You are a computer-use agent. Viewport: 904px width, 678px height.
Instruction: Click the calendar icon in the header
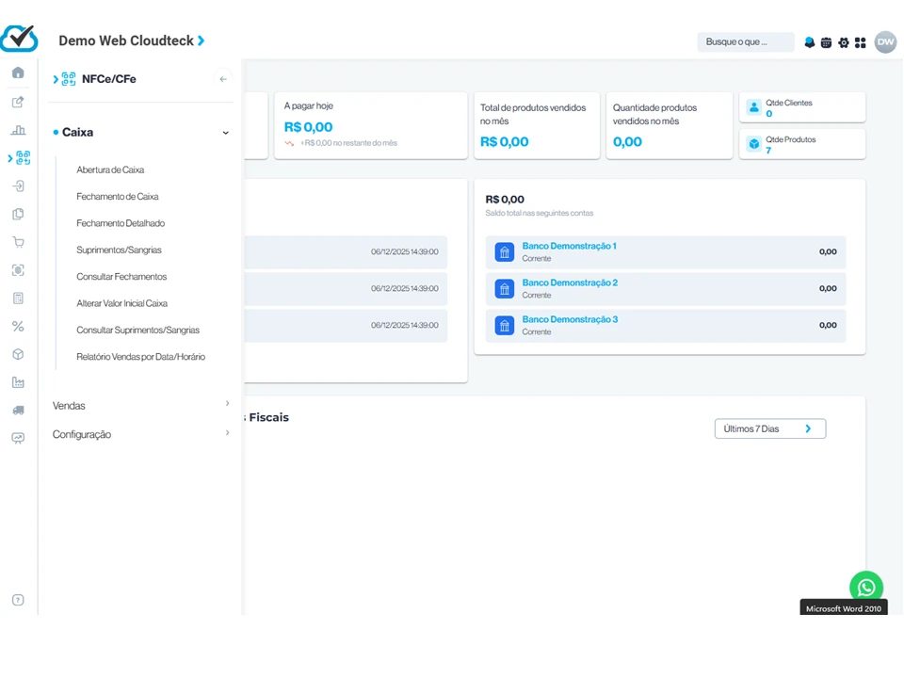[x=826, y=42]
